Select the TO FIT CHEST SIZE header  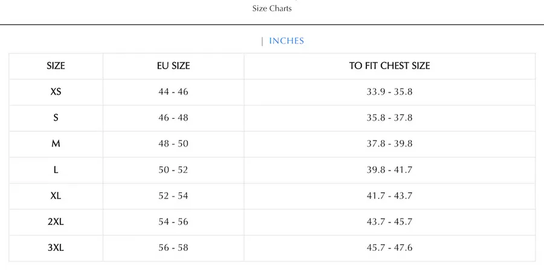390,66
